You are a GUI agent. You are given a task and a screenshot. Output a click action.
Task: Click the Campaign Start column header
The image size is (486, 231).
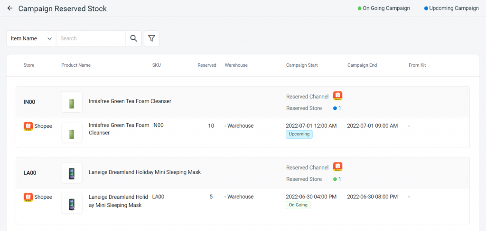[x=302, y=65]
